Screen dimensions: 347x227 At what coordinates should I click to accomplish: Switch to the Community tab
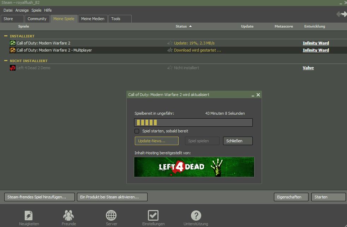(37, 19)
